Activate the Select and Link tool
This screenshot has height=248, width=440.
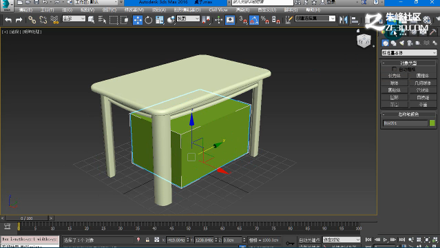tap(32, 20)
